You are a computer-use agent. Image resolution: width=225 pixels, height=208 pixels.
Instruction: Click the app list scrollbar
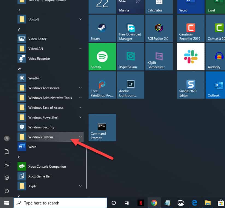click(86, 168)
